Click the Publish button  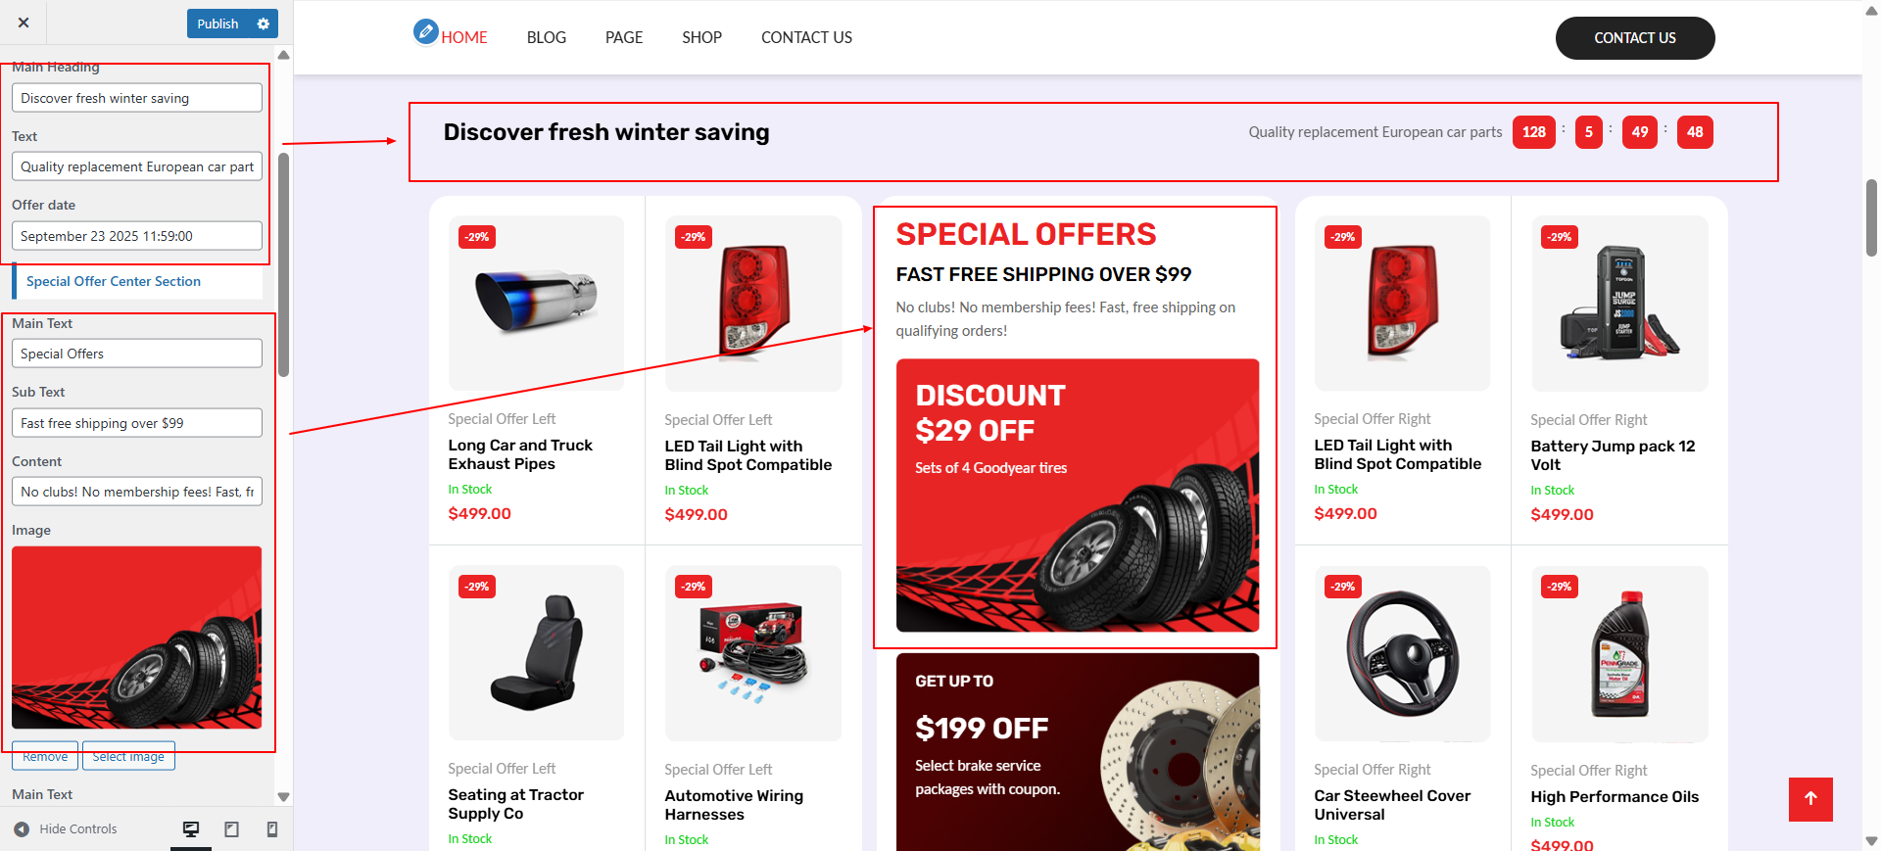click(x=218, y=24)
